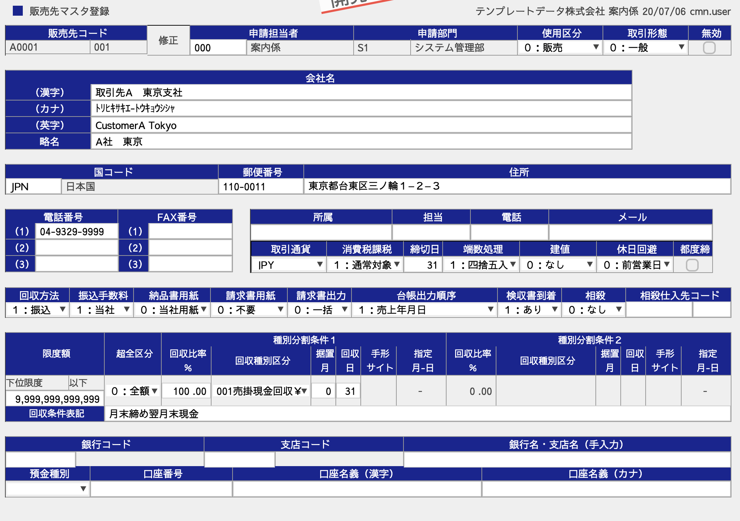Click the 日本国 country name
The width and height of the screenshot is (740, 521).
click(x=80, y=186)
